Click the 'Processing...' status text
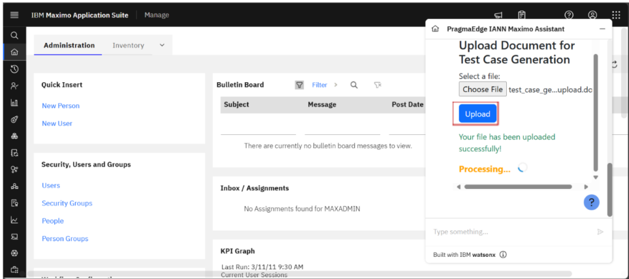The height and width of the screenshot is (279, 629). tap(485, 169)
